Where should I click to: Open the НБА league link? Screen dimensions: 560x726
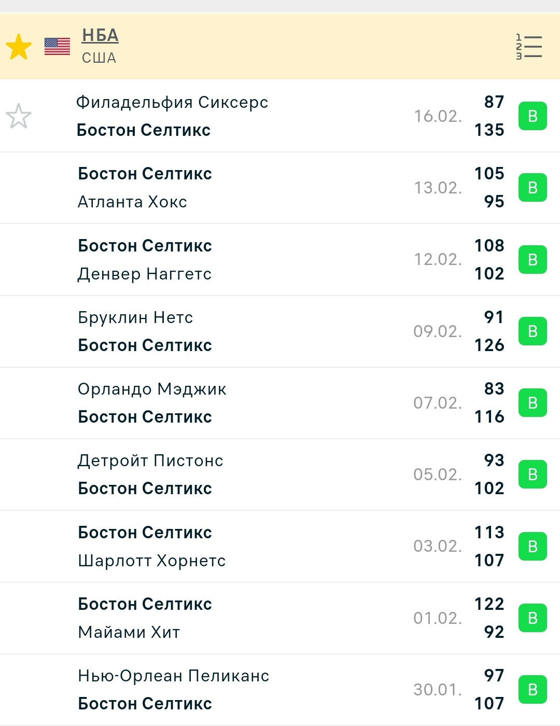click(100, 36)
